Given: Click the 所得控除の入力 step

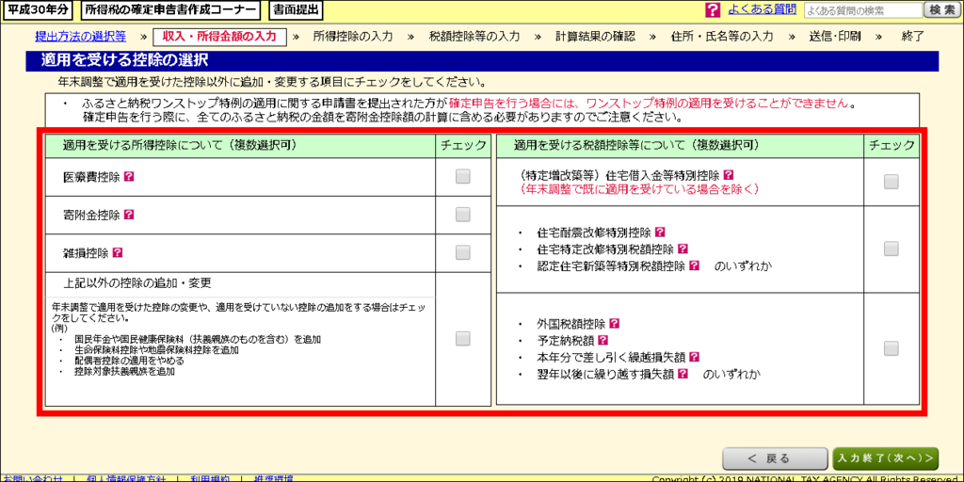Looking at the screenshot, I should click(353, 37).
